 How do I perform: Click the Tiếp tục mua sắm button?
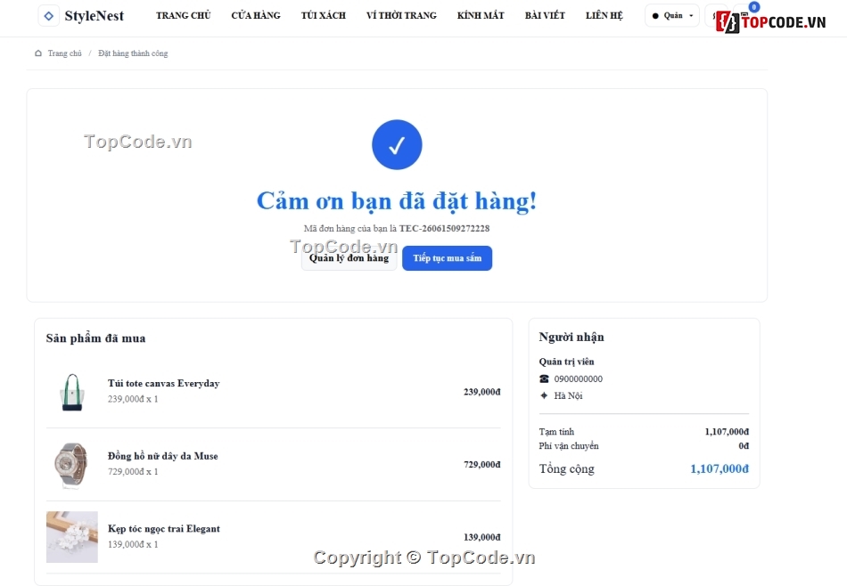point(448,258)
